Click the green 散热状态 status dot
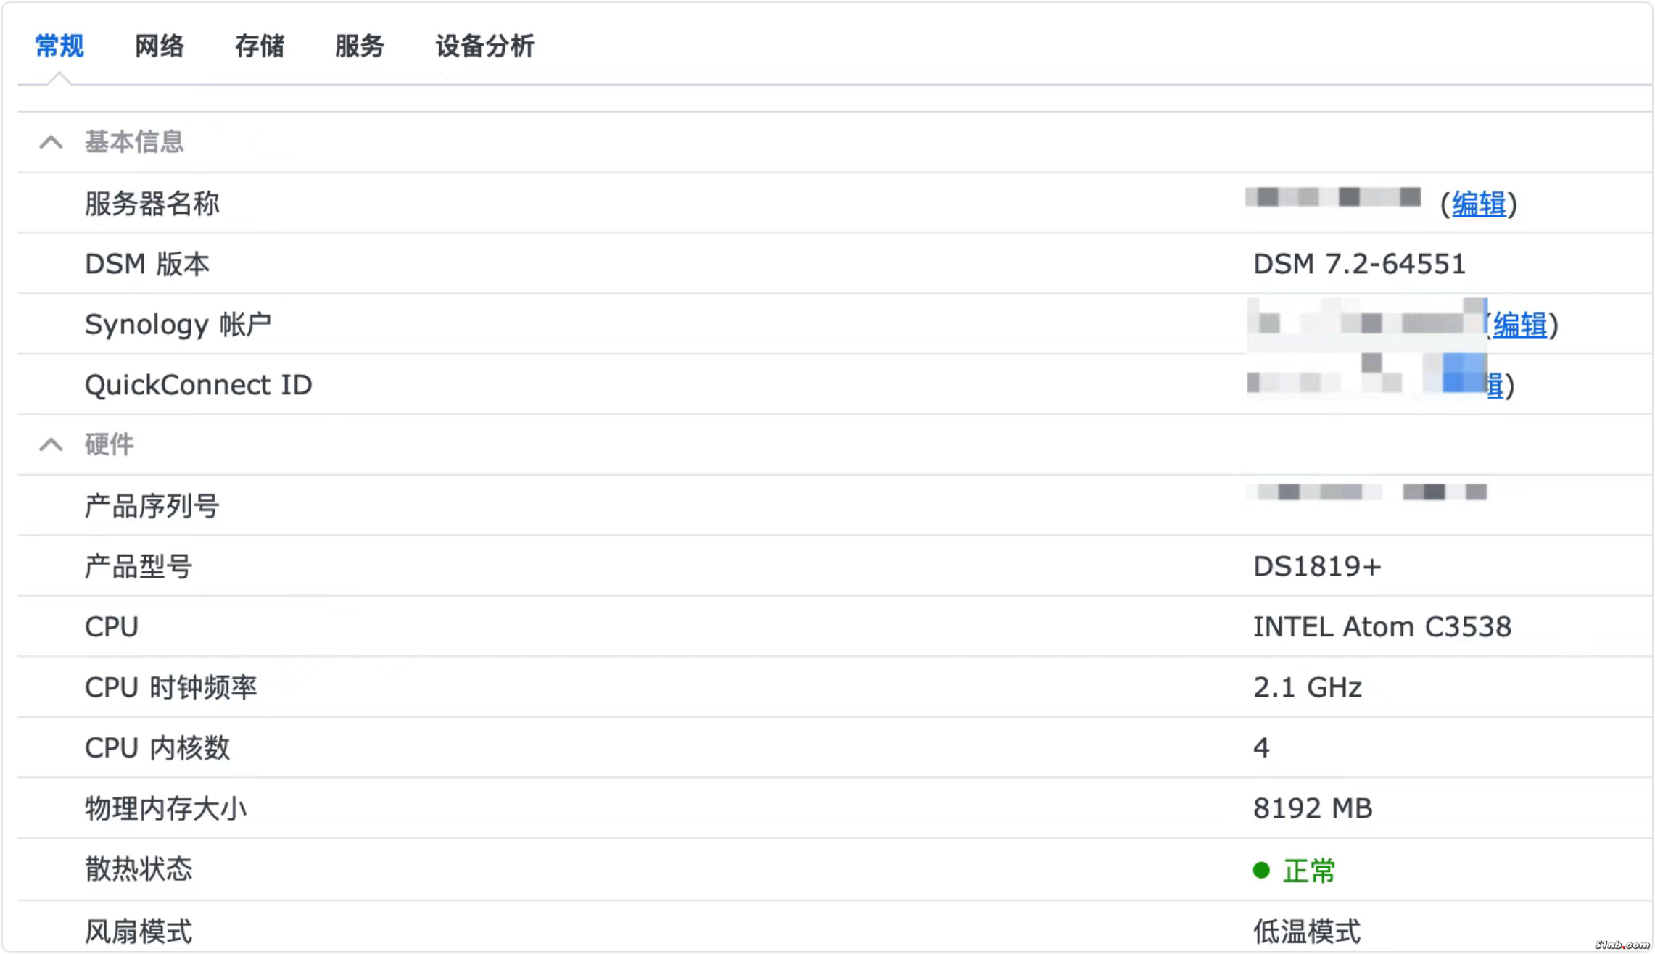This screenshot has width=1655, height=954. point(1261,870)
